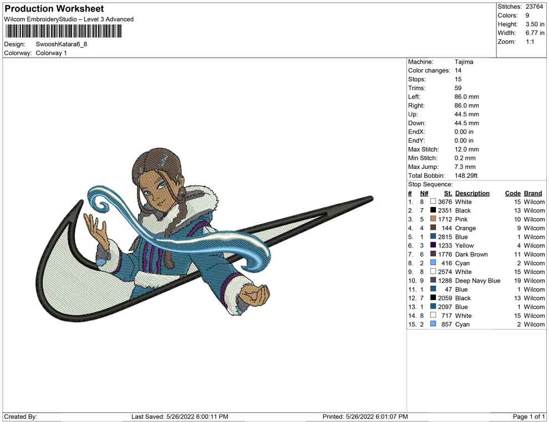The width and height of the screenshot is (549, 422).
Task: Click the black swatch for stop 12 (2059)
Action: click(x=433, y=297)
